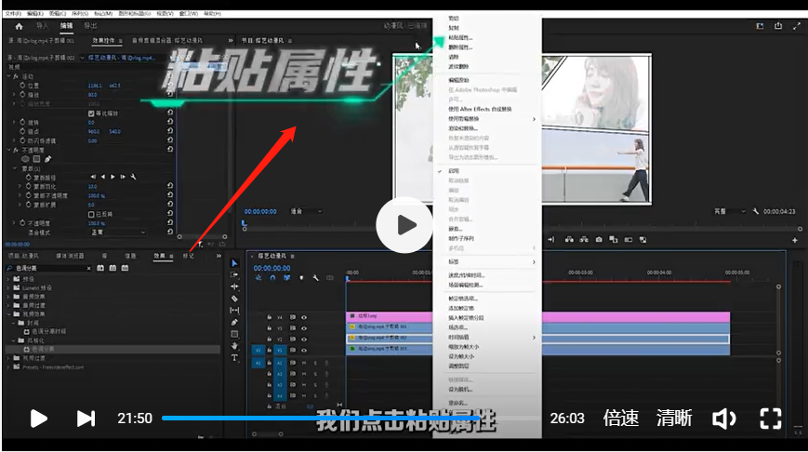Open the mask tracking wrench settings

click(134, 177)
